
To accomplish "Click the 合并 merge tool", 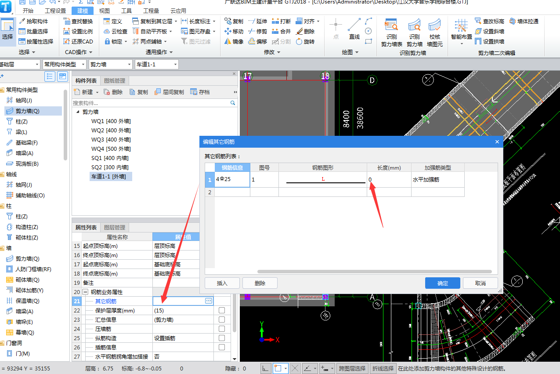I will click(x=281, y=31).
